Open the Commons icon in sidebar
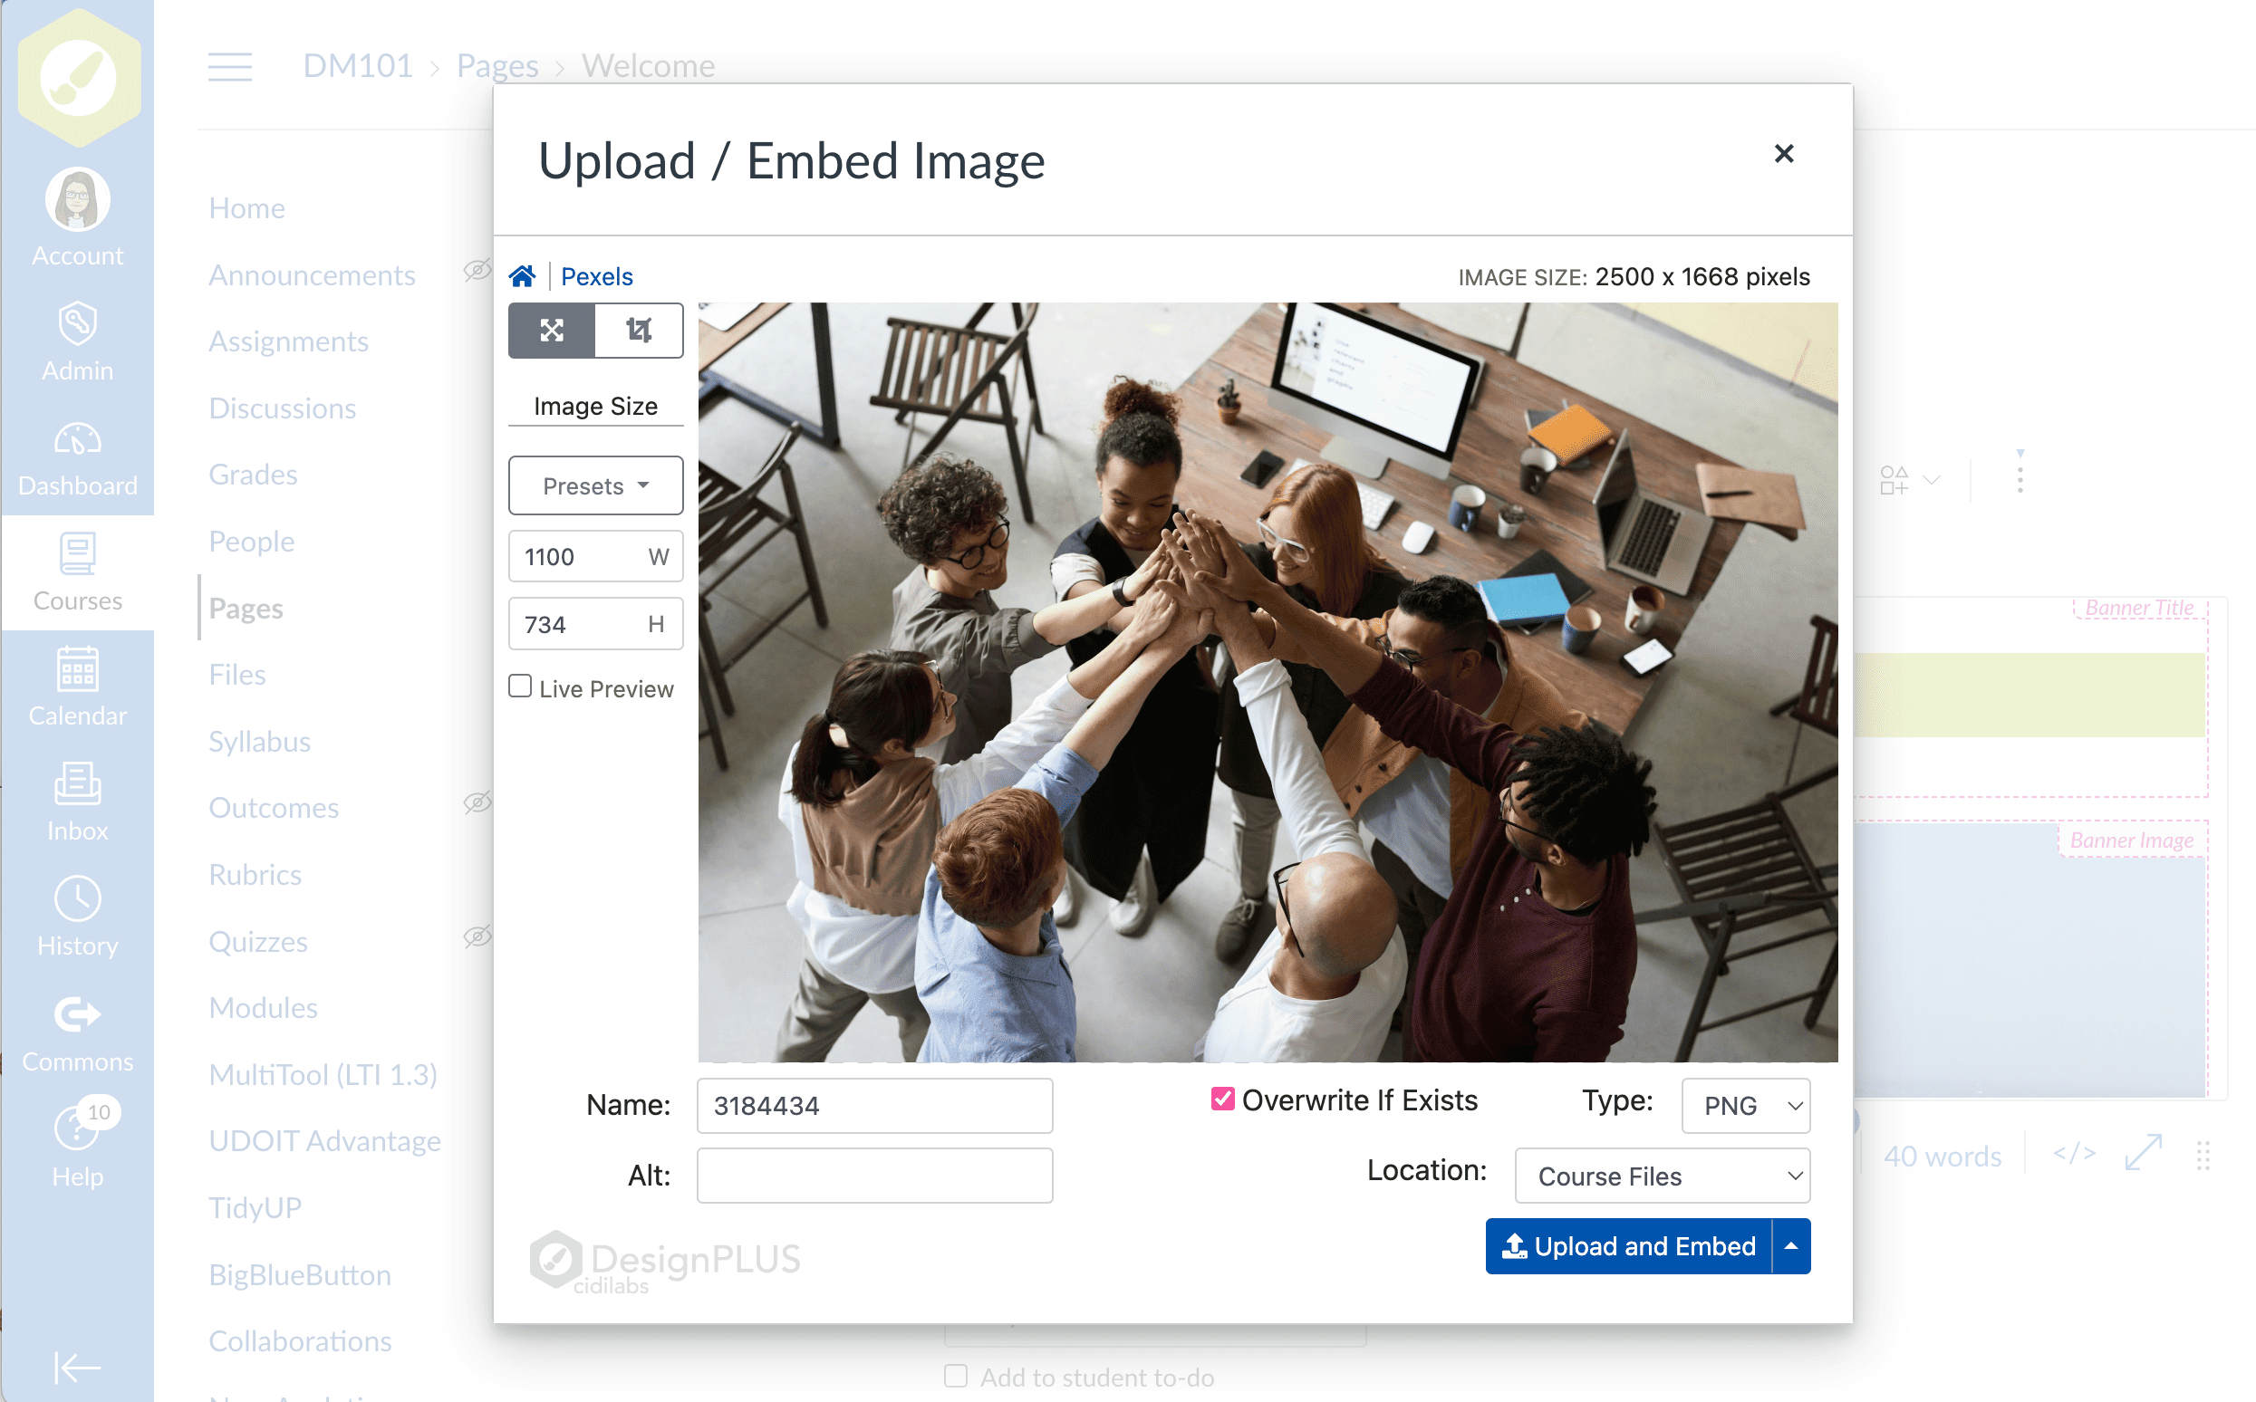This screenshot has height=1402, width=2256. [x=77, y=1014]
